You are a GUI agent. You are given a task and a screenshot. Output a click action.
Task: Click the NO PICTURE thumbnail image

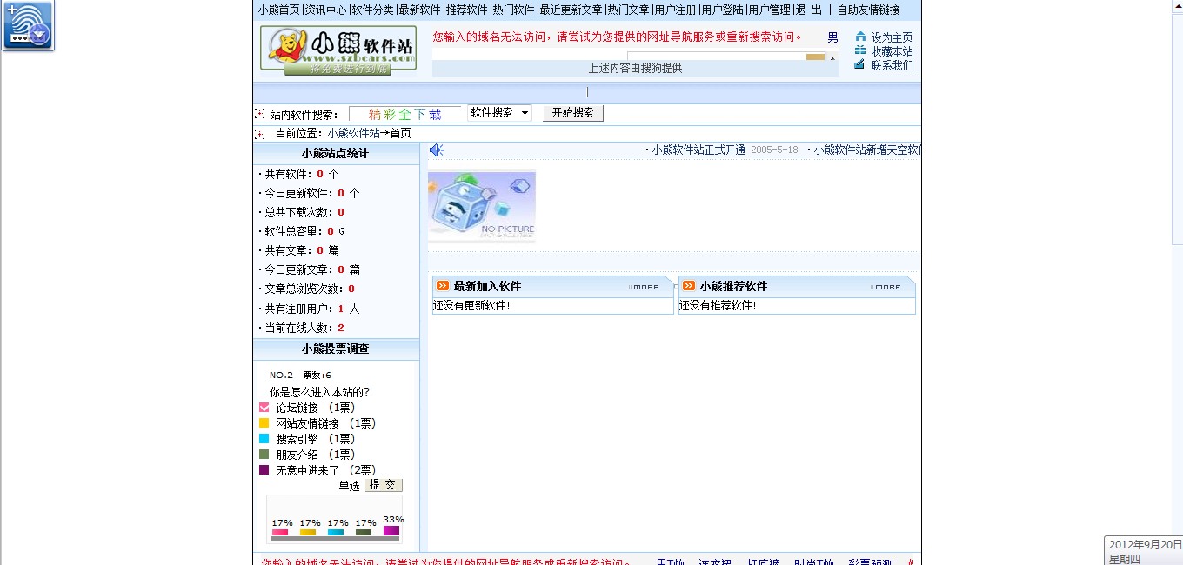[x=482, y=205]
